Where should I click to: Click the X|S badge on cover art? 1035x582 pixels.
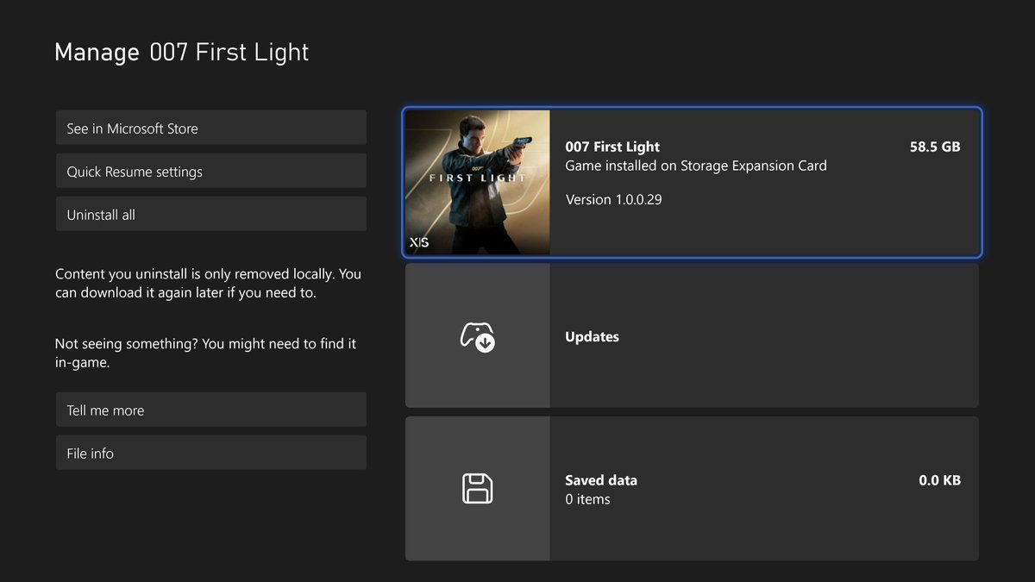(x=419, y=242)
